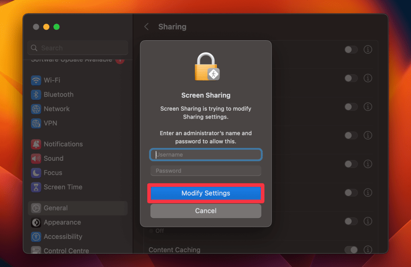411x267 pixels.
Task: Click the Search field in sidebar
Action: pyautogui.click(x=78, y=48)
